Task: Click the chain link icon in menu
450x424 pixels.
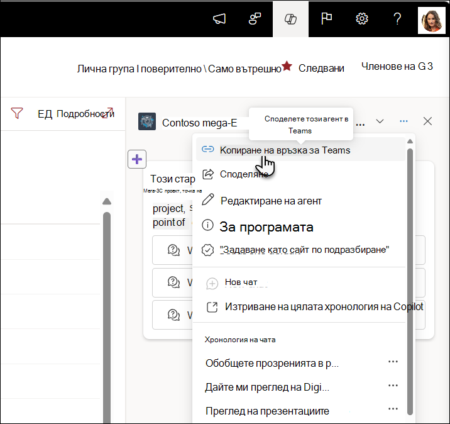Action: pyautogui.click(x=208, y=149)
